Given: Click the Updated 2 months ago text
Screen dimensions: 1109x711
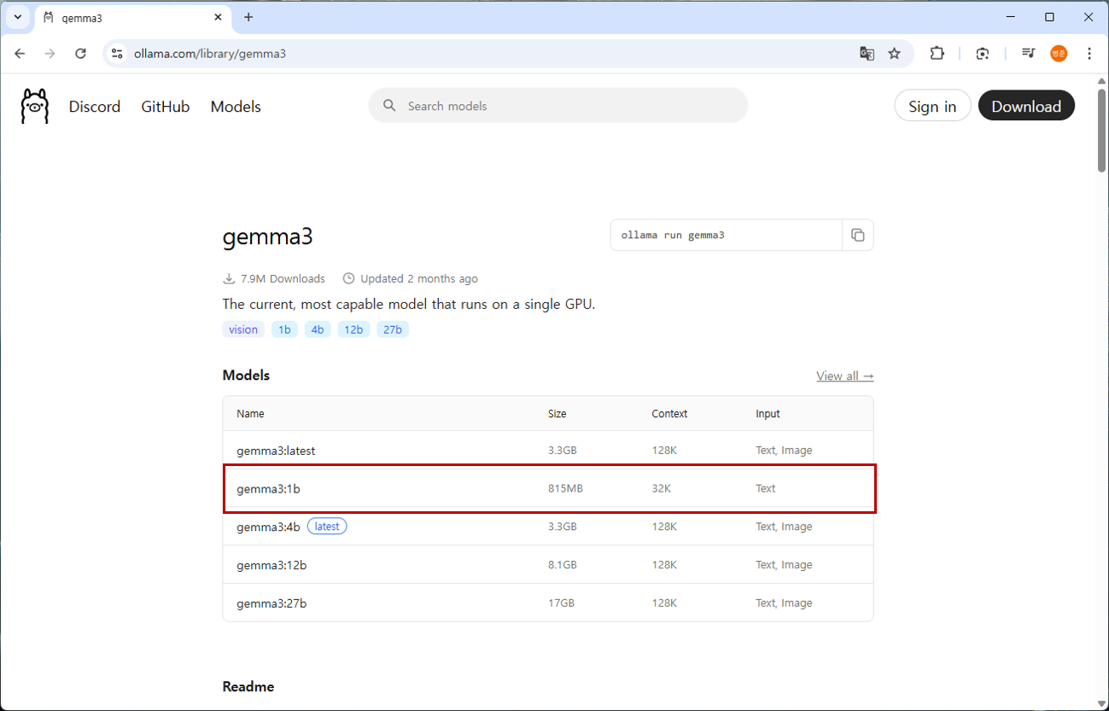Looking at the screenshot, I should click(419, 279).
